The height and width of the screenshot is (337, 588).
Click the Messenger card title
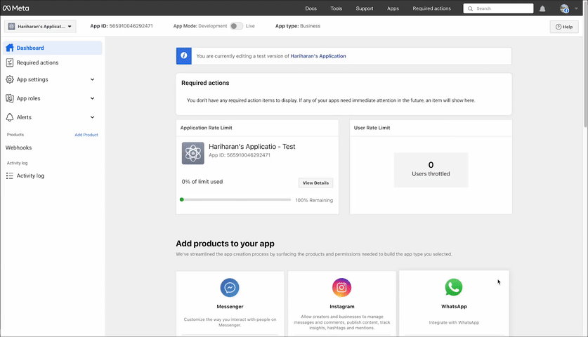coord(230,307)
